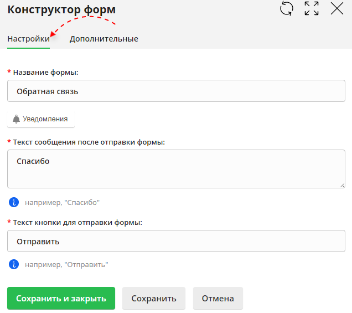Cancel with the Отмена button
352x313 pixels.
218,299
